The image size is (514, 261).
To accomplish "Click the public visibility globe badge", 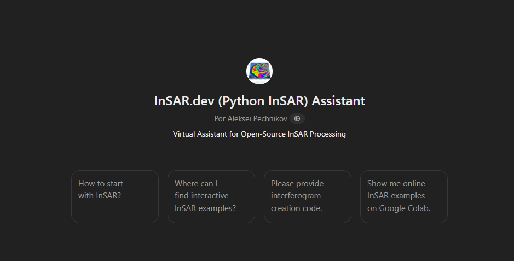I will coord(297,118).
